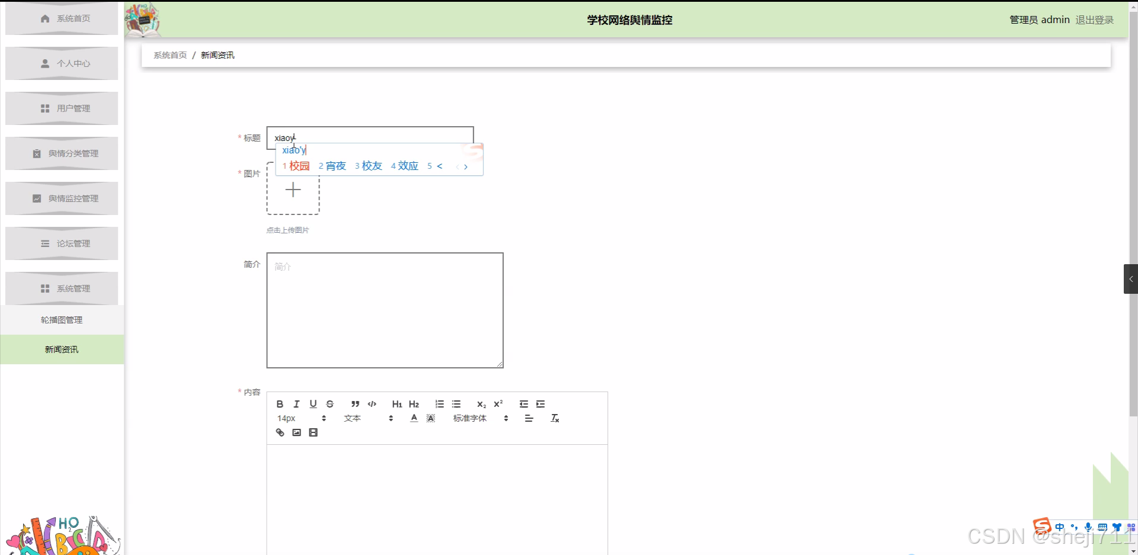Expand the right-edge collapsed side panel arrow
Image resolution: width=1138 pixels, height=555 pixels.
click(1131, 279)
